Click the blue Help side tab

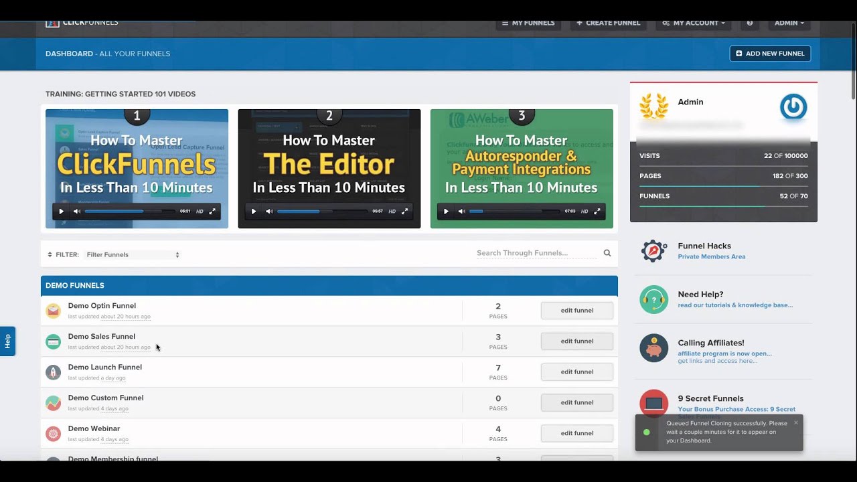pos(7,341)
